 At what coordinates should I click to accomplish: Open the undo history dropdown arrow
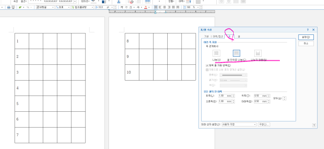coord(24,7)
